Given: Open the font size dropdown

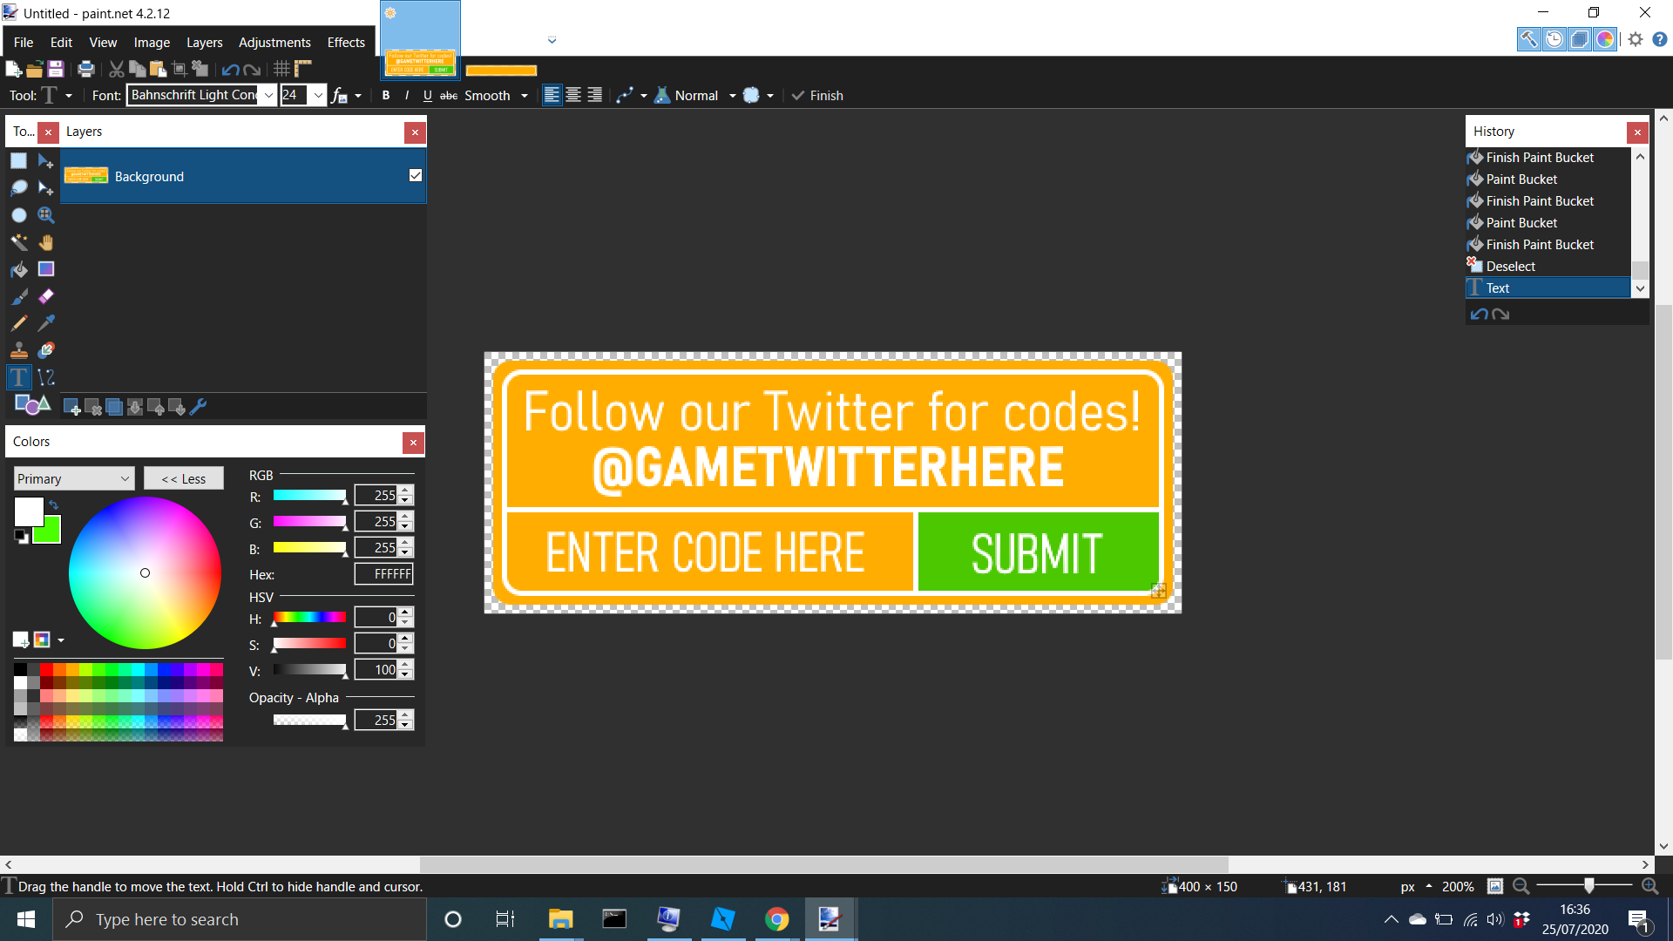Looking at the screenshot, I should point(319,96).
